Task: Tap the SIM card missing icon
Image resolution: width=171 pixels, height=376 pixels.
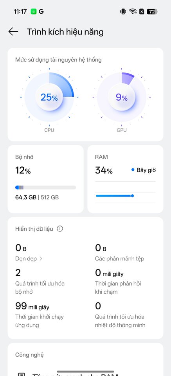Action: pos(142,11)
